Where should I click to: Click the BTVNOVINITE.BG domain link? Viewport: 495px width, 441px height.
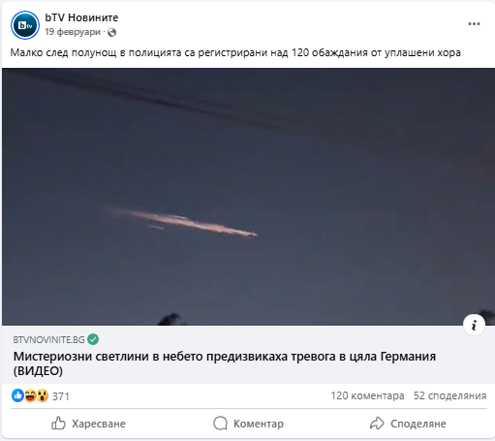[48, 339]
